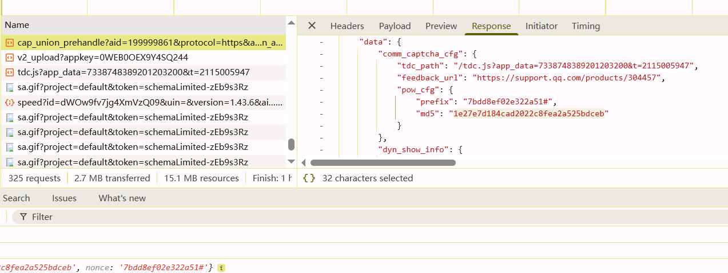Click the pretty print braces icon
The width and height of the screenshot is (728, 273).
click(x=309, y=178)
